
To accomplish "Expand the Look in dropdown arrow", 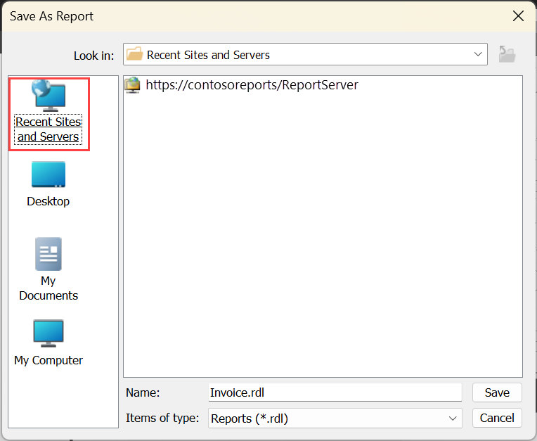I will coord(478,54).
